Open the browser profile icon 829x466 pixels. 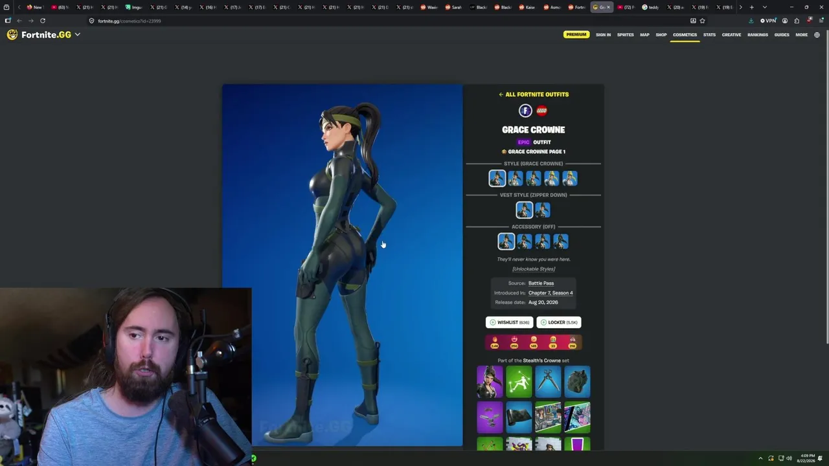click(x=784, y=21)
